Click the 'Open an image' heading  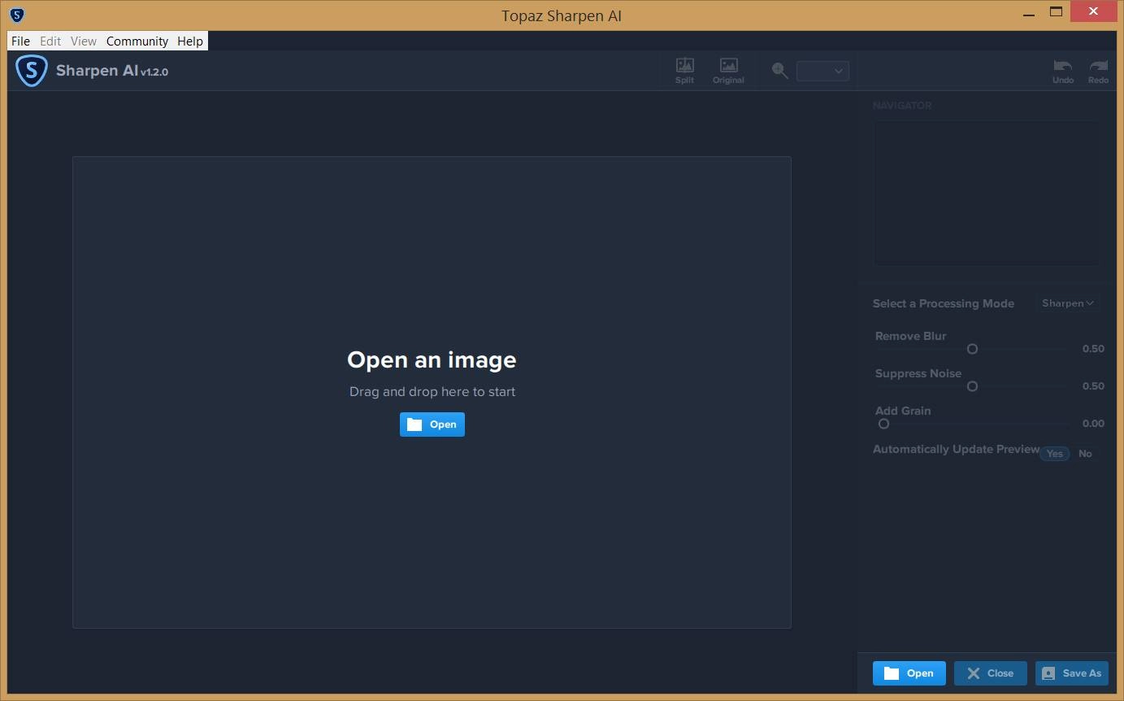click(x=432, y=359)
